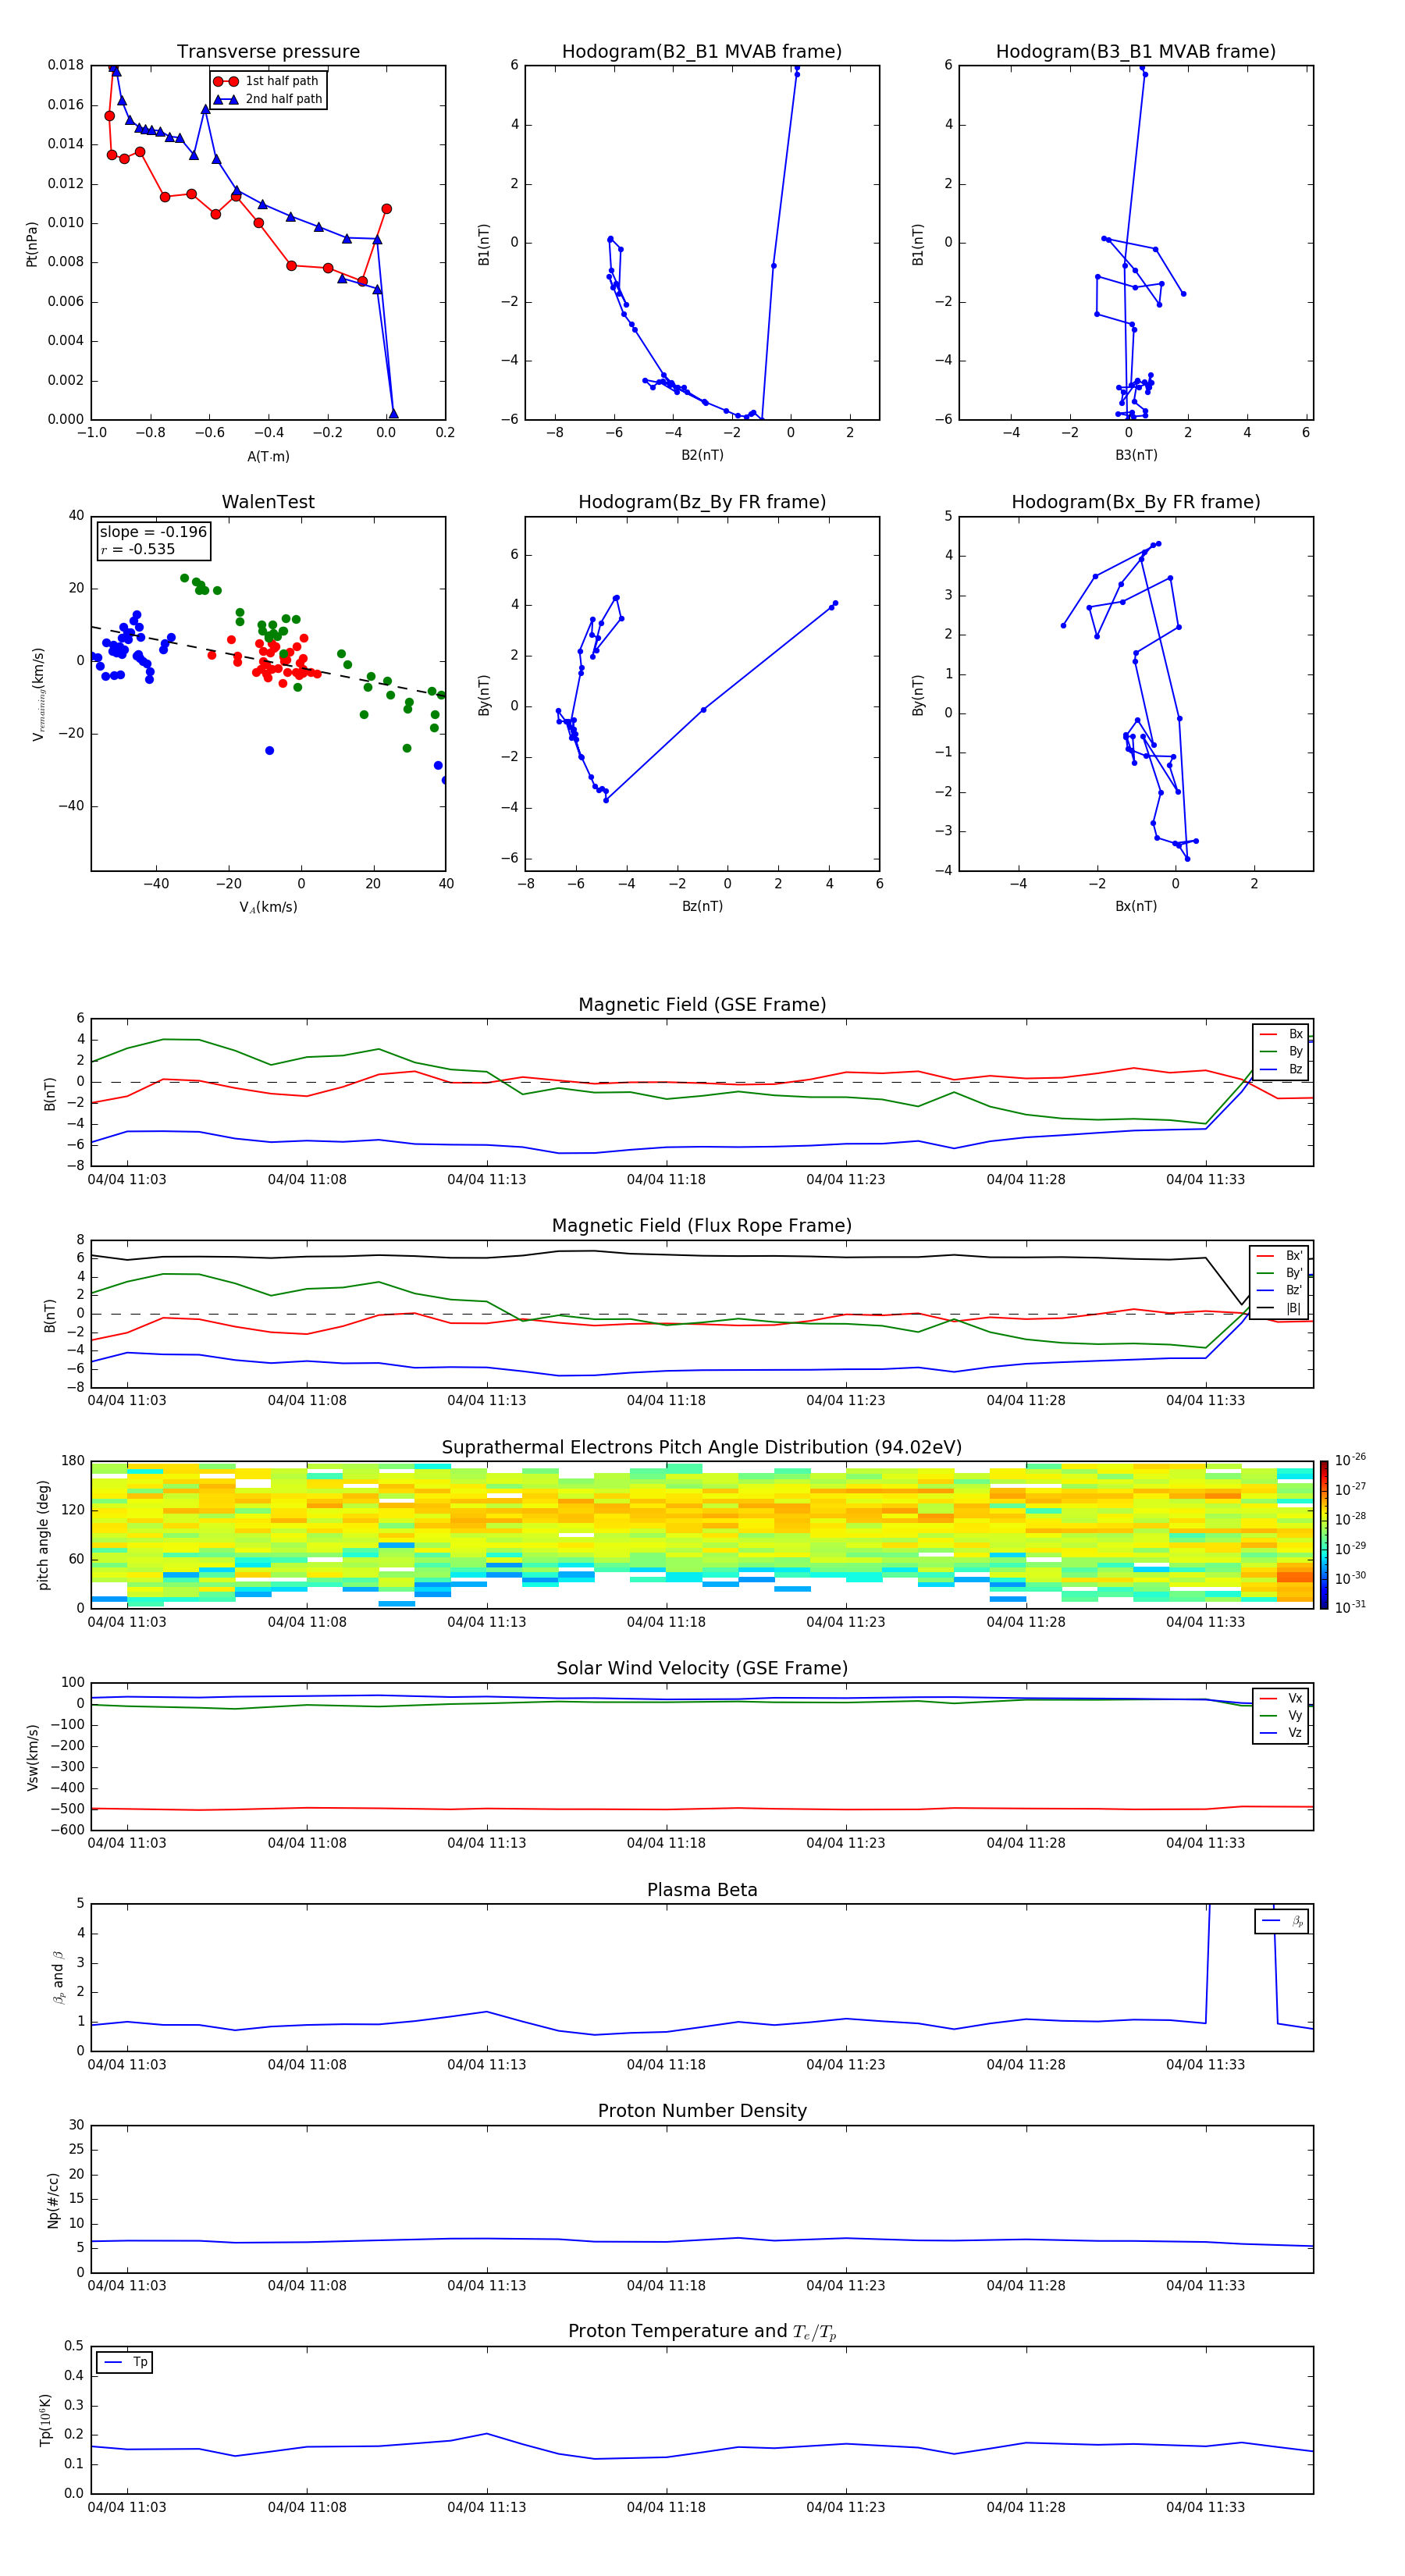The height and width of the screenshot is (2576, 1405).
Task: Click the "Pt(nPa)" y-axis label
Action: [x=32, y=243]
